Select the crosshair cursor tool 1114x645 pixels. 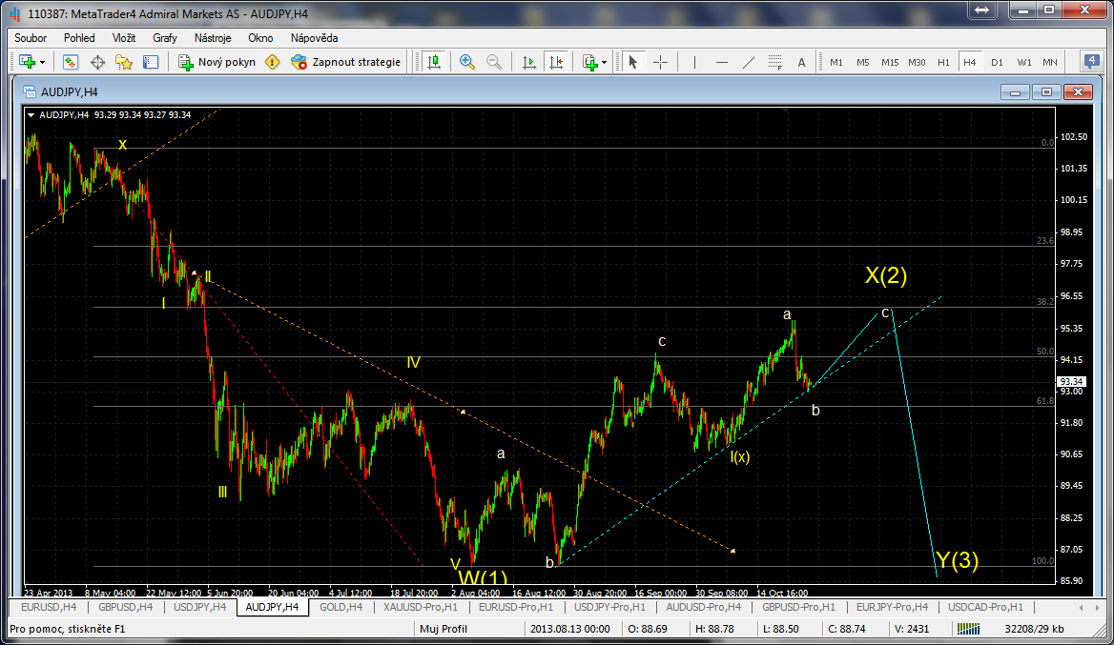click(660, 62)
